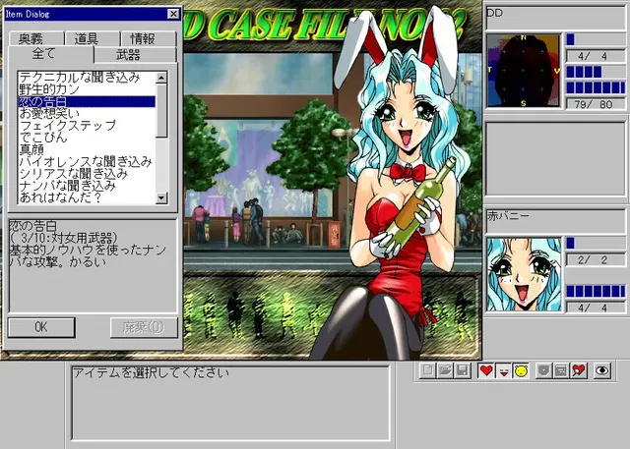Click the DD compass map thumbnail
This screenshot has width=630, height=449.
(x=523, y=71)
